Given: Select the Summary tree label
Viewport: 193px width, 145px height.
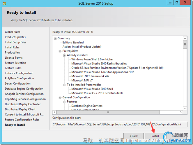Looking at the screenshot, I should (64, 39).
